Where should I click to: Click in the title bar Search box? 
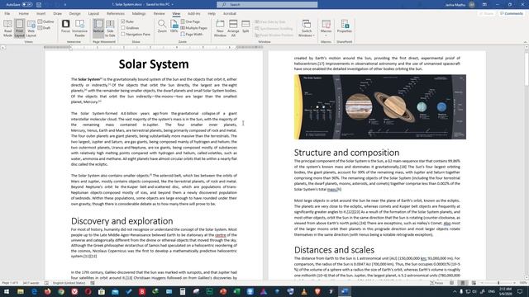267,5
